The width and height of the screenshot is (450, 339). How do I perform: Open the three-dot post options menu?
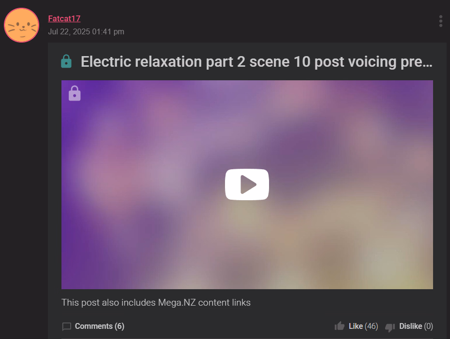tap(440, 21)
